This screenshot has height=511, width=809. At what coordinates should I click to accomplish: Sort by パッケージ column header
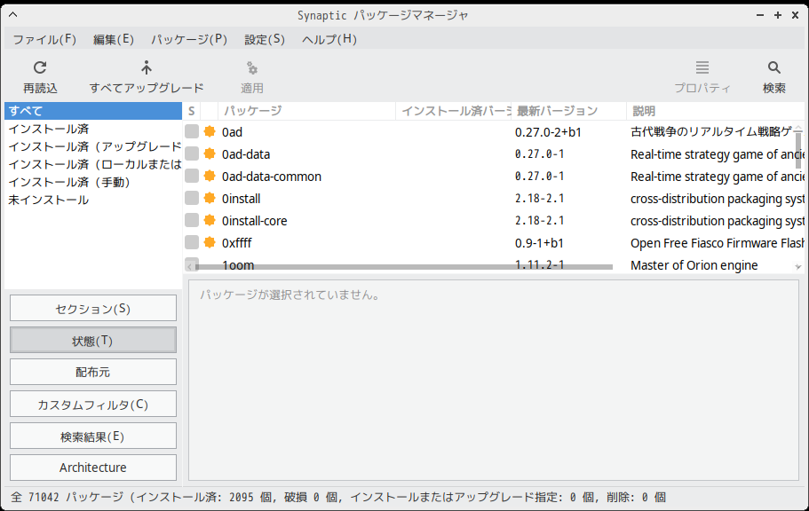306,111
